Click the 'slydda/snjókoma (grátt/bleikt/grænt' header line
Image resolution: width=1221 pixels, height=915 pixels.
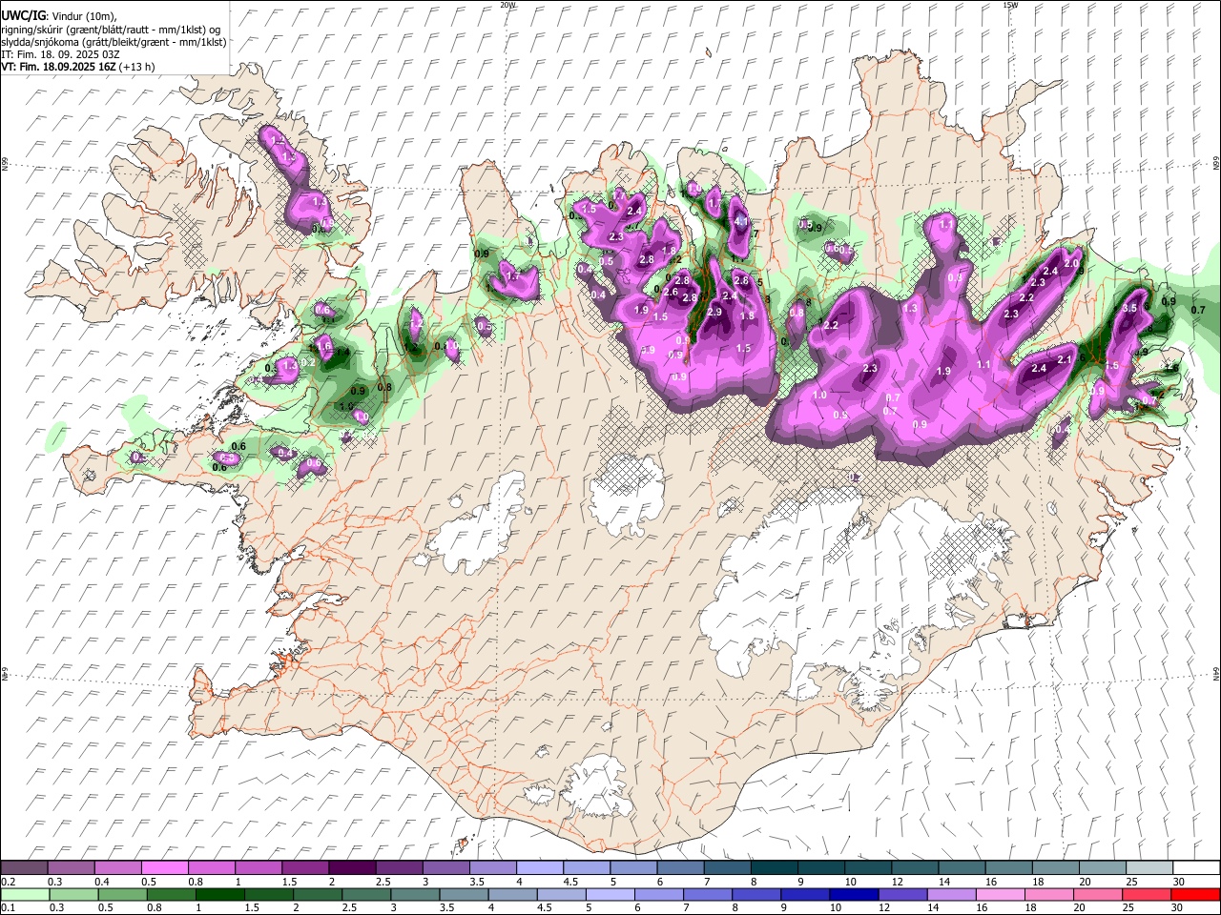(114, 42)
